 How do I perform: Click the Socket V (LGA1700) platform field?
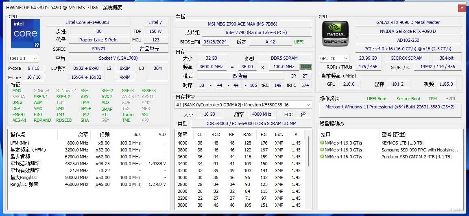[118, 58]
